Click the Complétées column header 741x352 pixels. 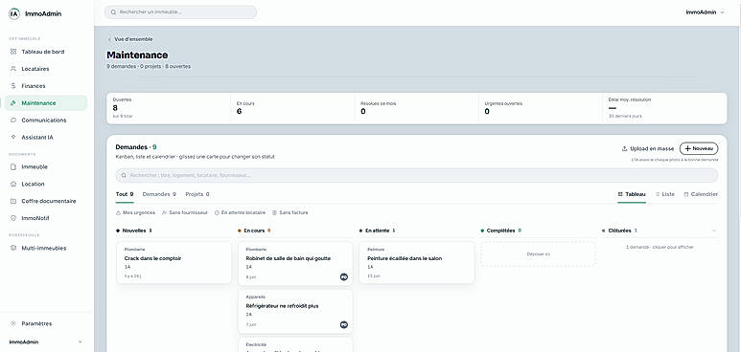coord(501,231)
